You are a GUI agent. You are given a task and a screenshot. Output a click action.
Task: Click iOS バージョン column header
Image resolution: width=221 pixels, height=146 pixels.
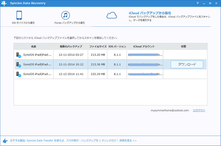117,46
